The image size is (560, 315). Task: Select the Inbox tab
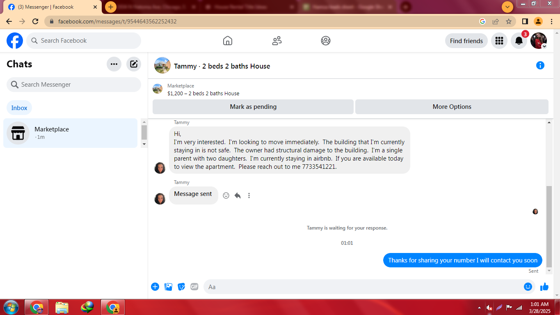point(19,108)
